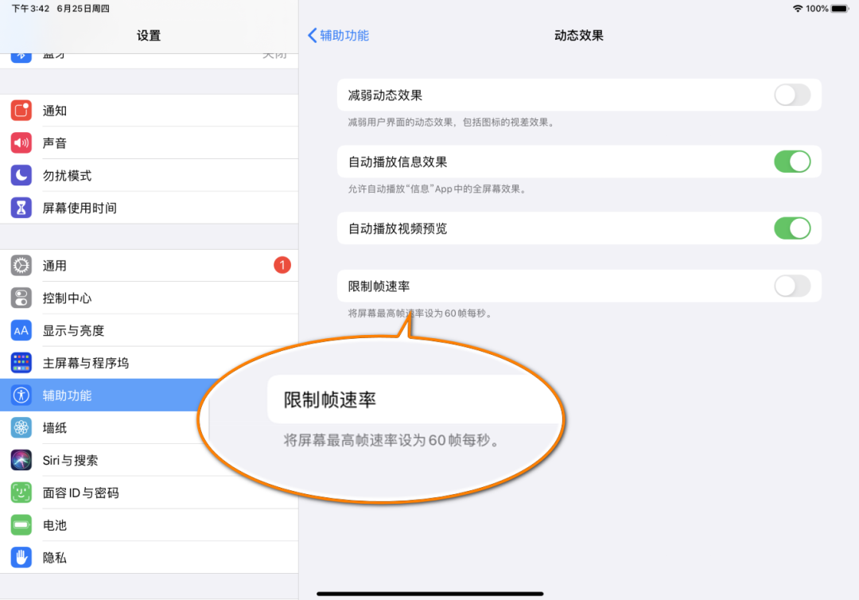Turn off Auto-Play Video Previews (自动播放视频预览)
859x600 pixels.
pos(792,228)
